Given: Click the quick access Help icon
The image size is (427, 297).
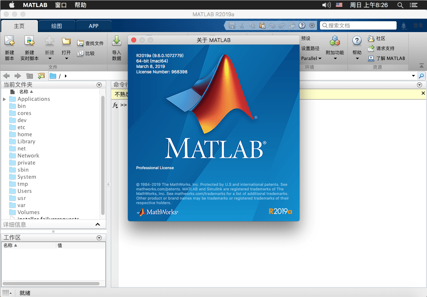Looking at the screenshot, I should click(302, 25).
